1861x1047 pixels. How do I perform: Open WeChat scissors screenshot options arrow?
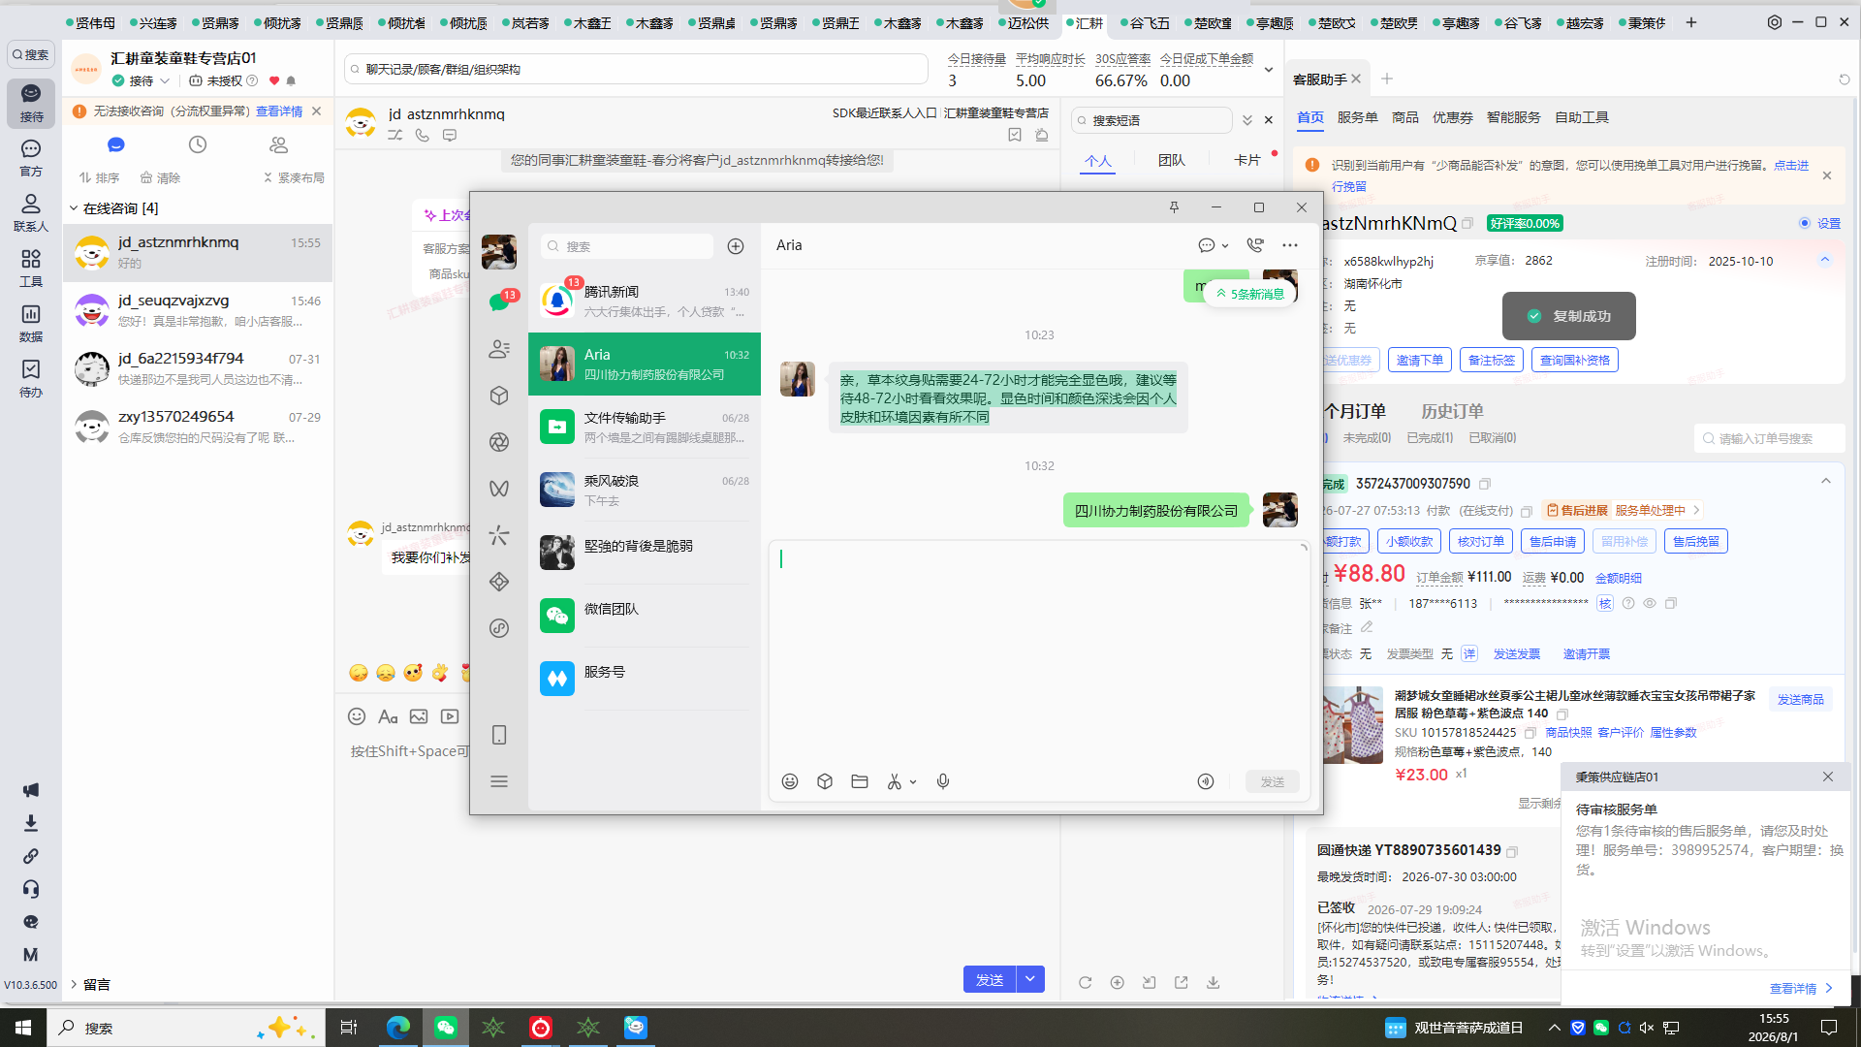pos(913,782)
